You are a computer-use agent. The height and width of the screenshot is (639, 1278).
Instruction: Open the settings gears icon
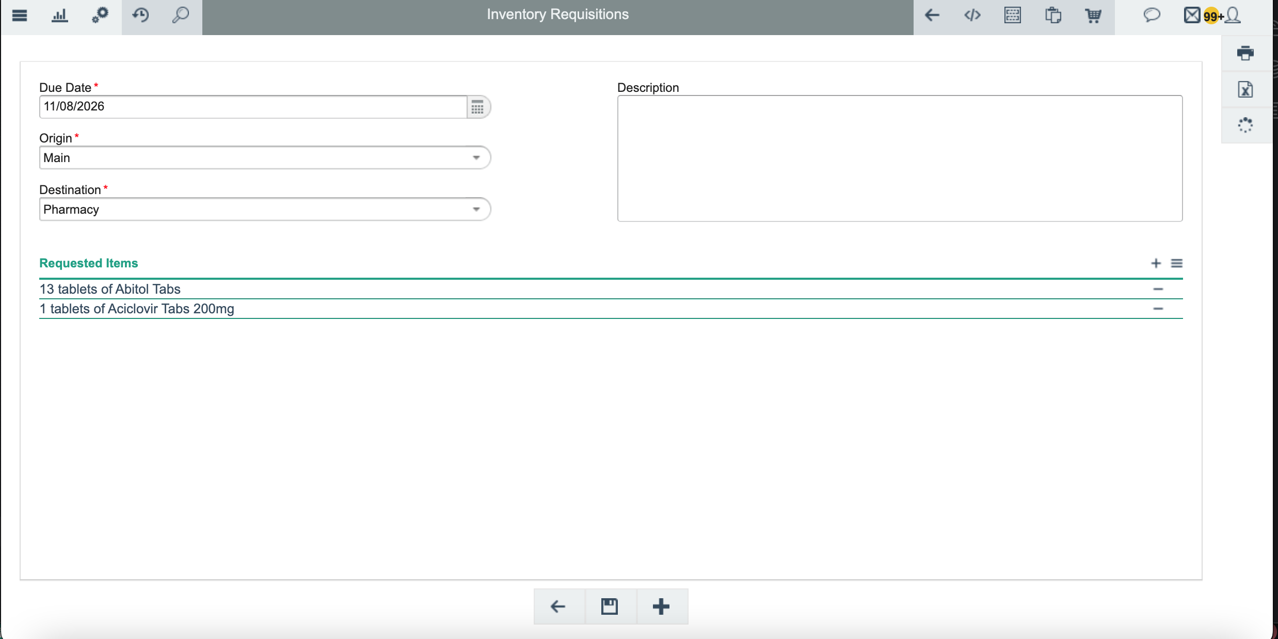pos(100,15)
